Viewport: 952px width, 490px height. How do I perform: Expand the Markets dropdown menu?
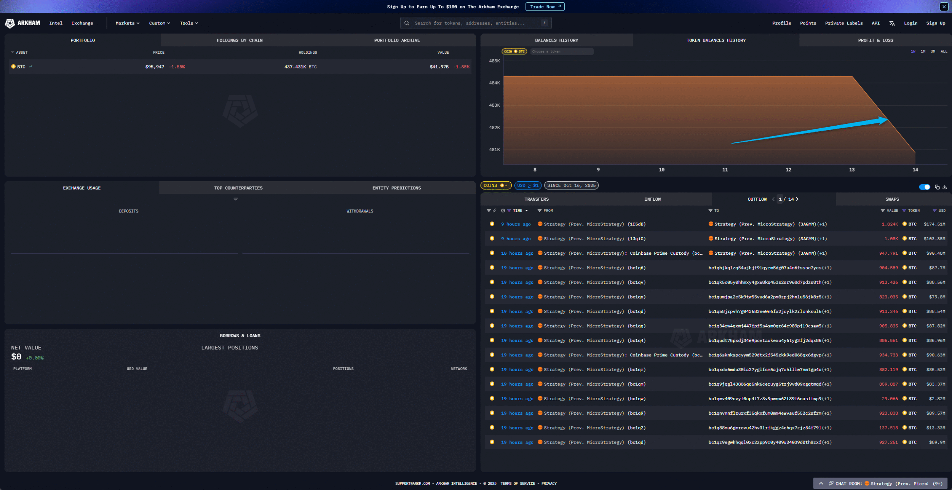128,23
